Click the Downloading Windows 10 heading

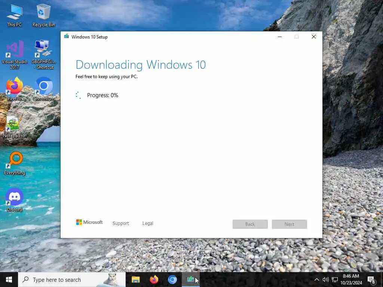141,65
